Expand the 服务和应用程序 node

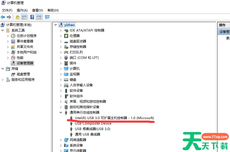click(3, 80)
